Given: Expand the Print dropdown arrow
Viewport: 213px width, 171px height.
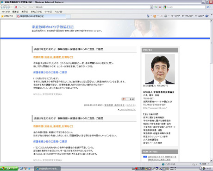Looking at the screenshot, I should click(169, 16).
